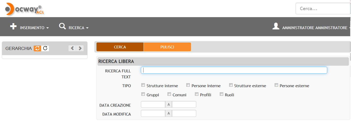
Task: Enable the Persone esterne checkbox
Action: coord(276,85)
